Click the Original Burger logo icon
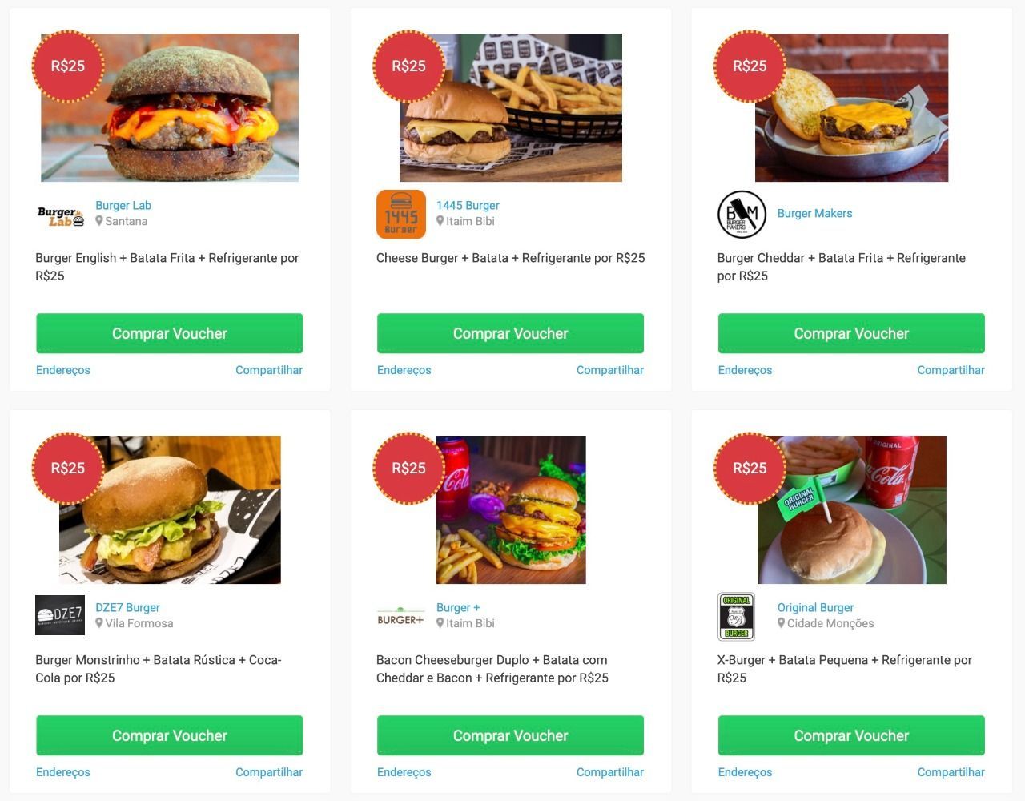1025x801 pixels. click(736, 616)
